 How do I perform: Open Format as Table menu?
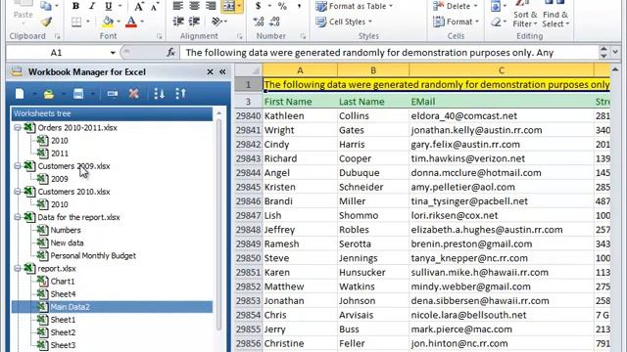[354, 6]
